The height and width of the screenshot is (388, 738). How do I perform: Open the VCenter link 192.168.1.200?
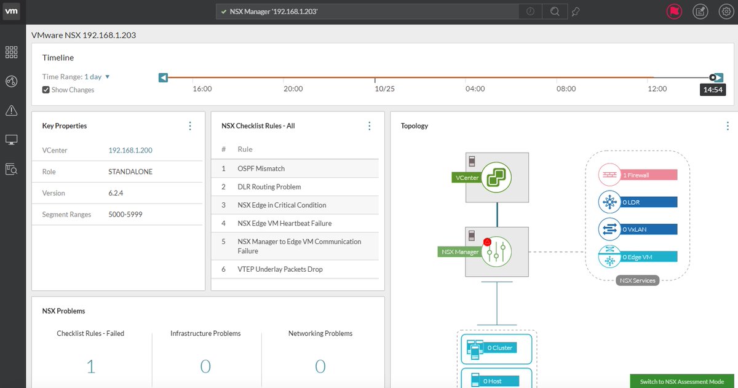[130, 150]
